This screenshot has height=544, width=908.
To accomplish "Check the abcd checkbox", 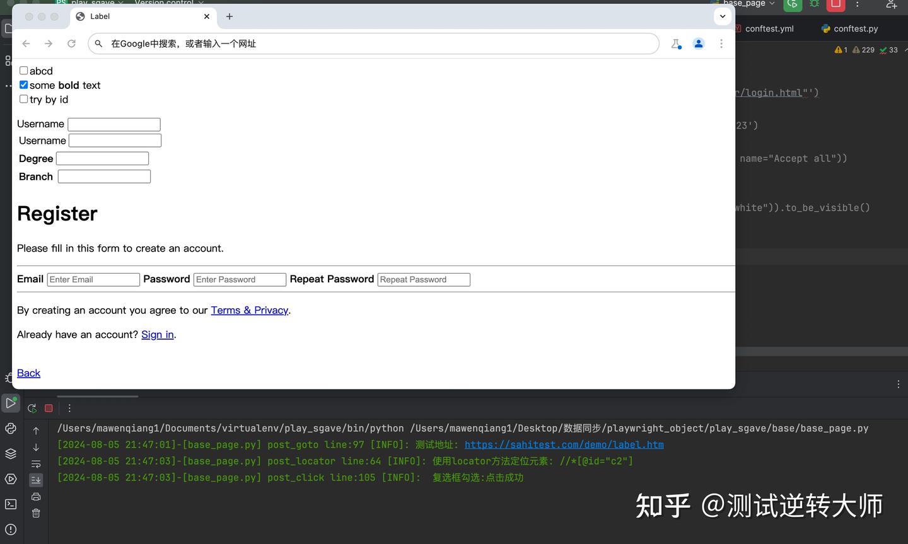I will click(x=23, y=70).
